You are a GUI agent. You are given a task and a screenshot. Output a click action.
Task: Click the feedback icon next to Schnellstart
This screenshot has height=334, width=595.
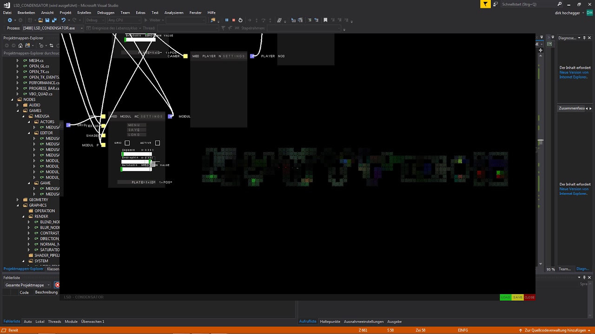click(496, 4)
